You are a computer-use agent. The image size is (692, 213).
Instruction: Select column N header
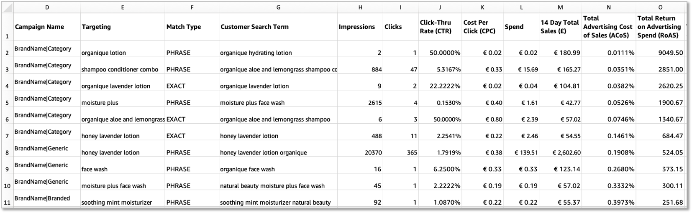pyautogui.click(x=608, y=7)
